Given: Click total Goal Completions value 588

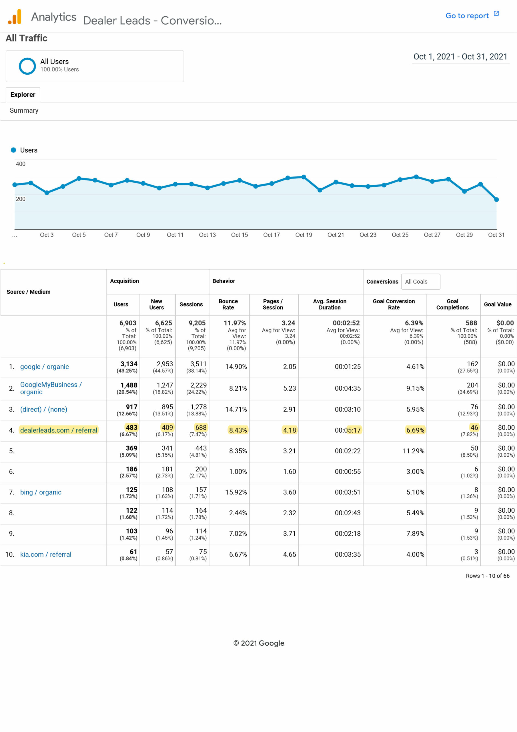Looking at the screenshot, I should tap(471, 323).
